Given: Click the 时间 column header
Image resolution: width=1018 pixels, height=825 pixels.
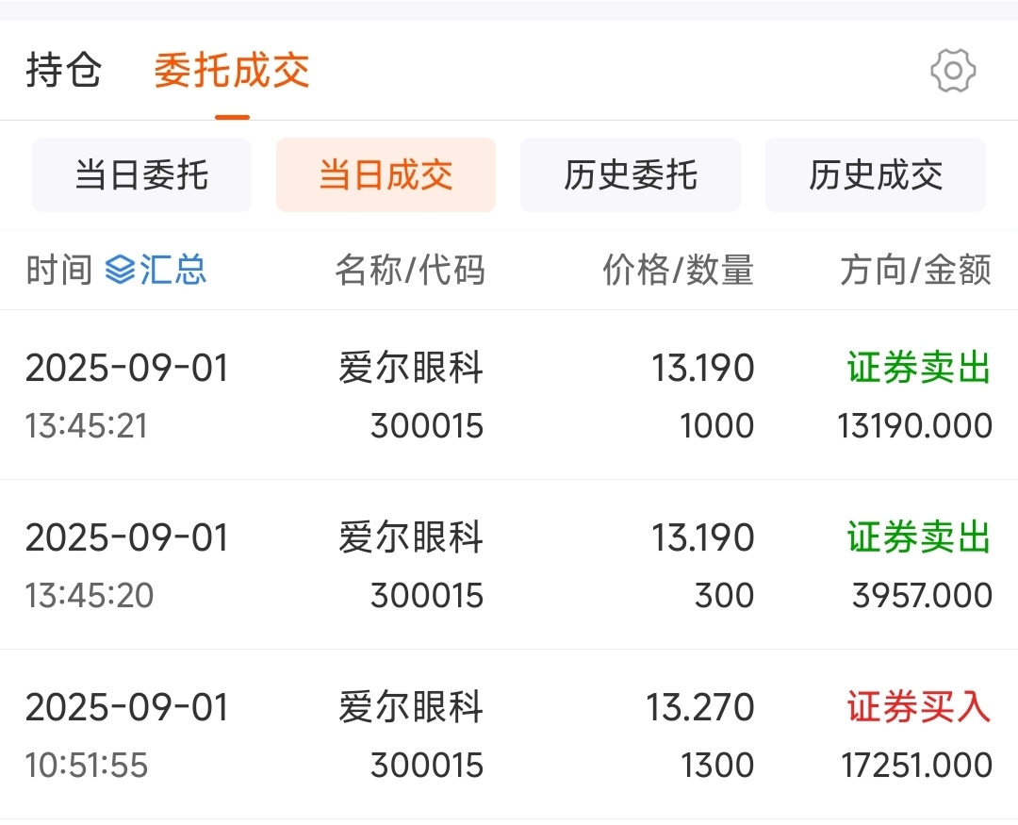Looking at the screenshot, I should 59,270.
